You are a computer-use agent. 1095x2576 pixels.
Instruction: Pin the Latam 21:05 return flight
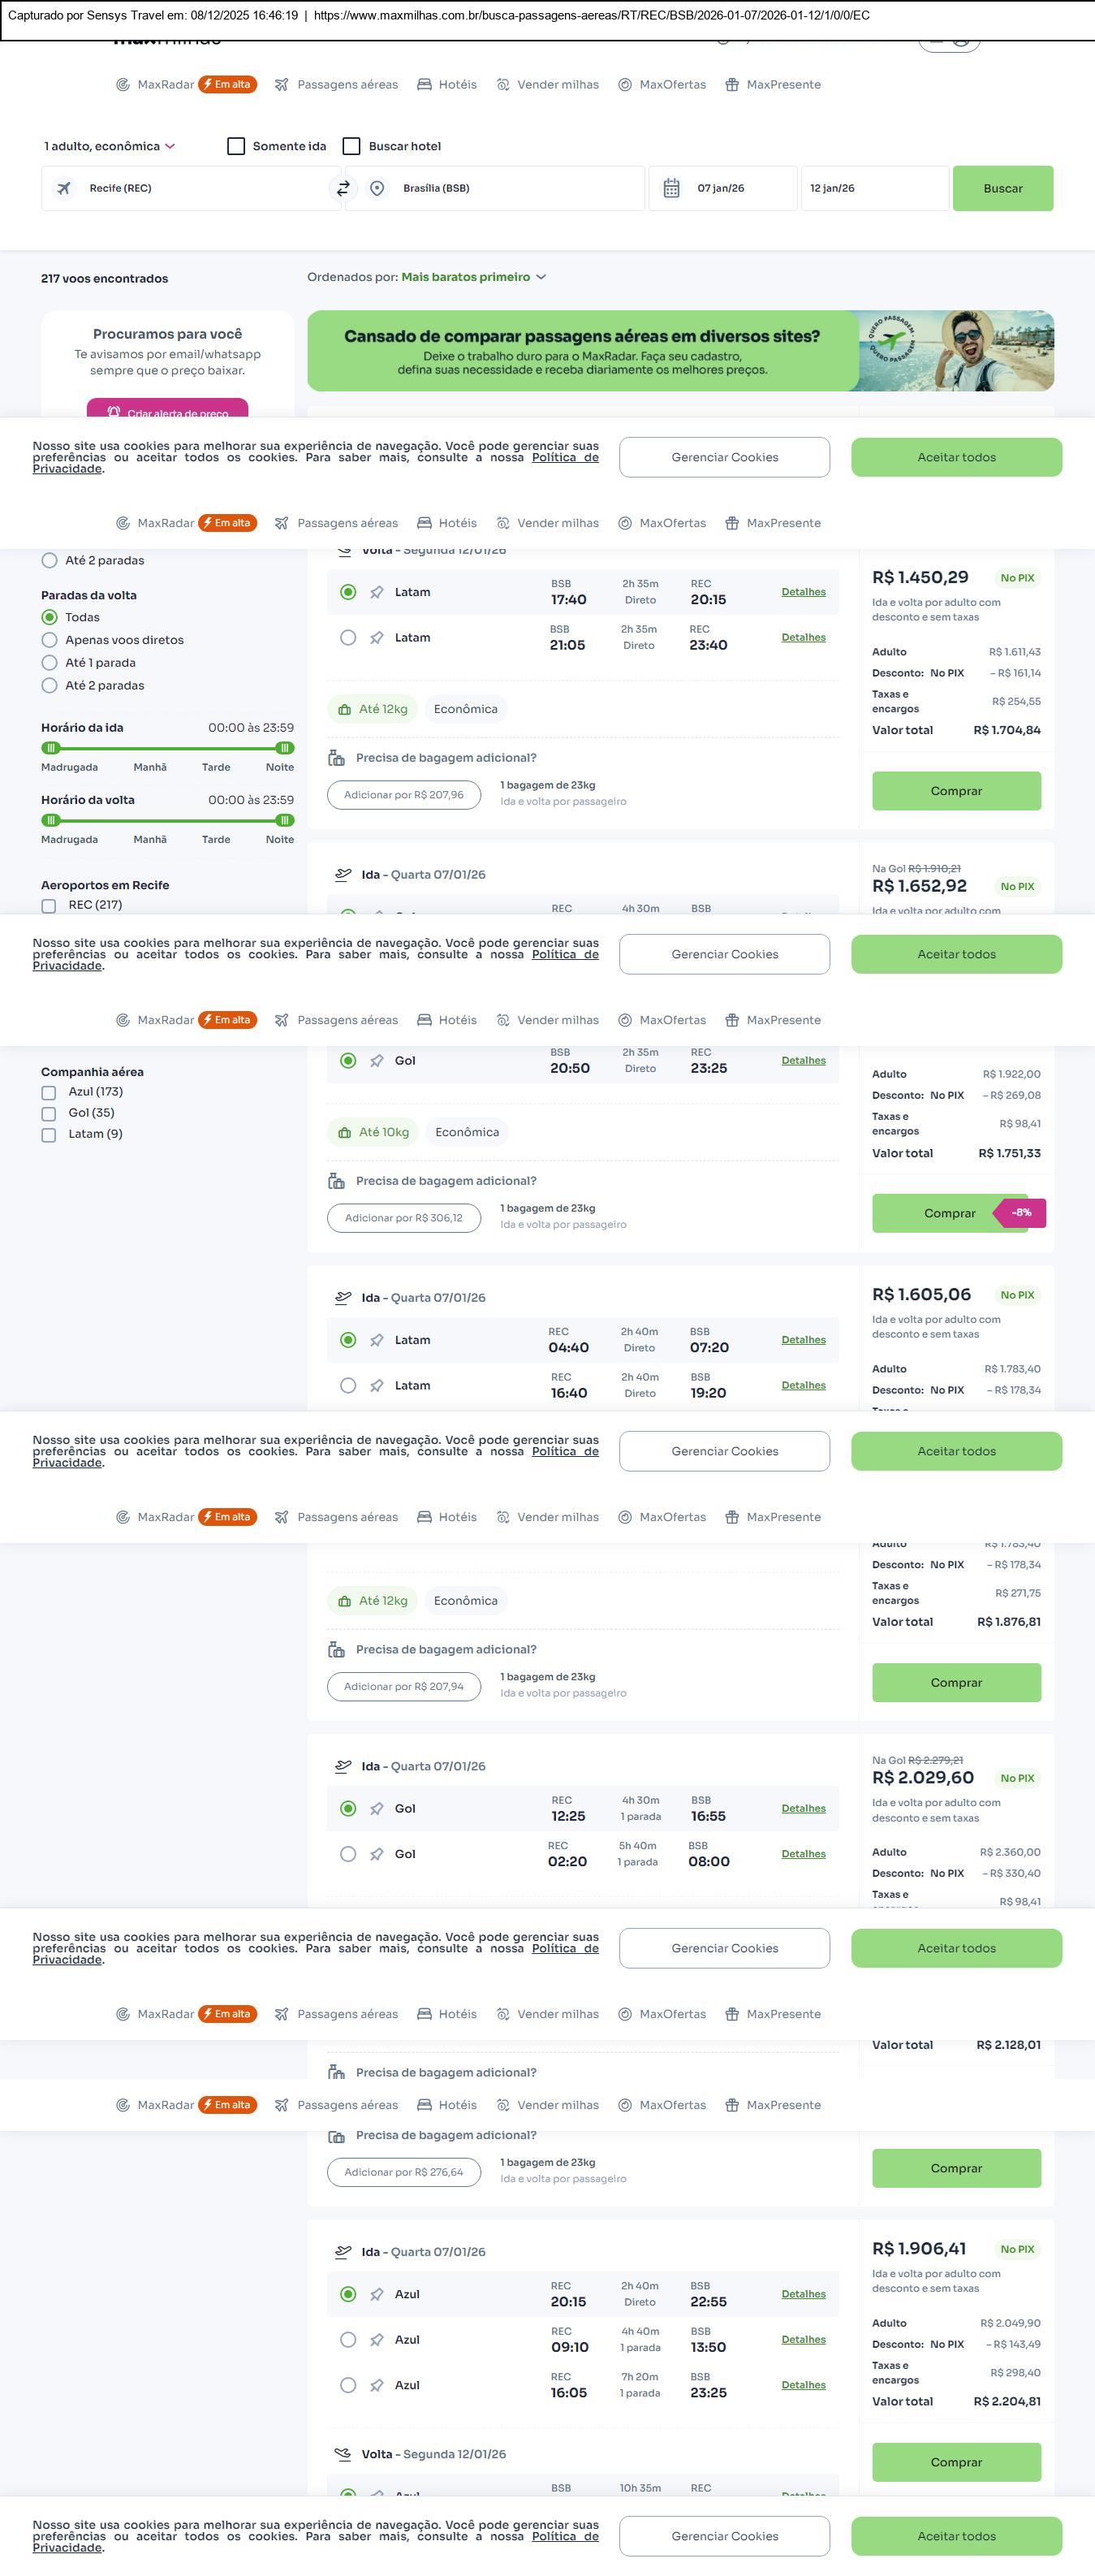(377, 638)
